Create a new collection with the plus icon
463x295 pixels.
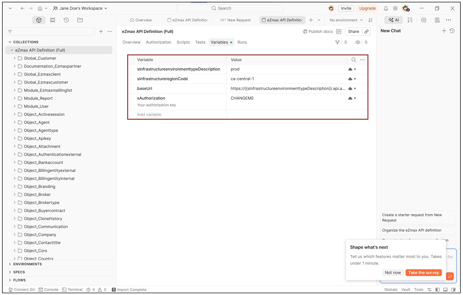[101, 32]
